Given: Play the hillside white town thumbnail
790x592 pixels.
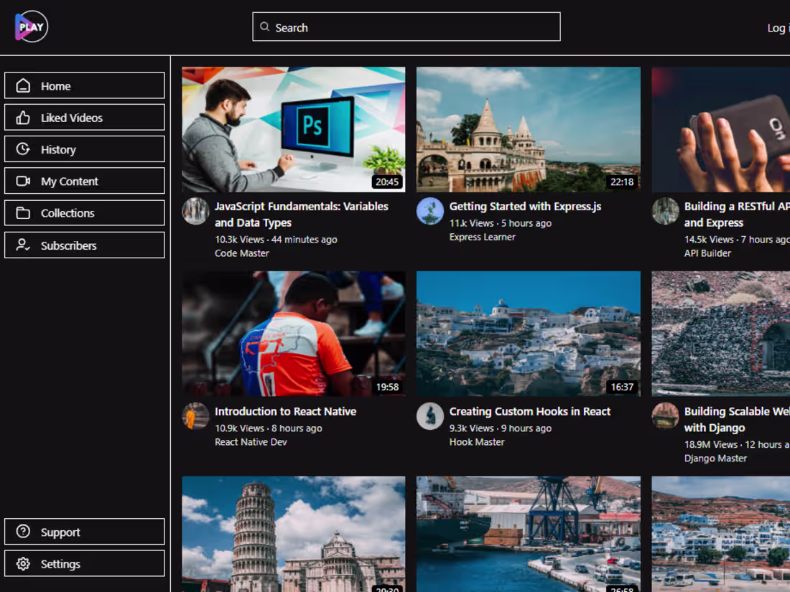Looking at the screenshot, I should [x=720, y=534].
